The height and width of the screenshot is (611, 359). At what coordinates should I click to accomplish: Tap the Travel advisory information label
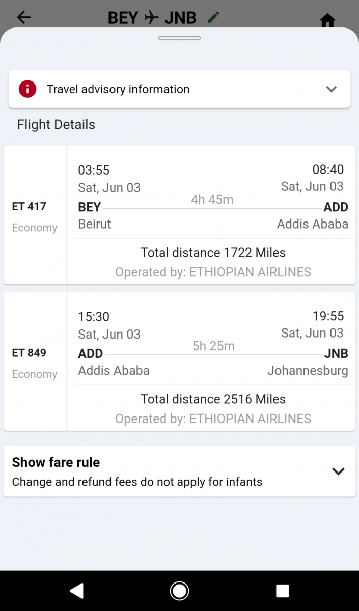(118, 89)
